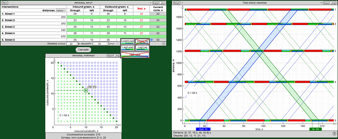Open the help question mark icon
The image size is (338, 139).
pos(334,133)
